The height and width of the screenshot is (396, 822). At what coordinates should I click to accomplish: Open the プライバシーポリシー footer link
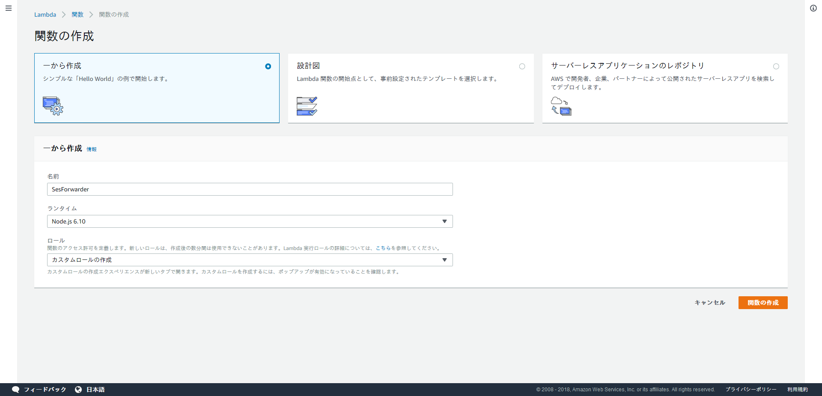coord(751,390)
